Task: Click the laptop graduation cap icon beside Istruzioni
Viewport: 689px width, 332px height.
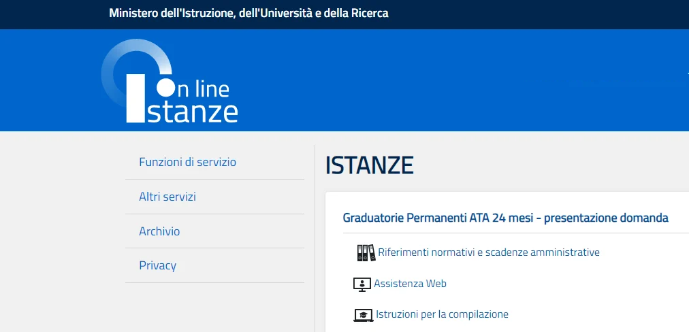Action: click(364, 315)
